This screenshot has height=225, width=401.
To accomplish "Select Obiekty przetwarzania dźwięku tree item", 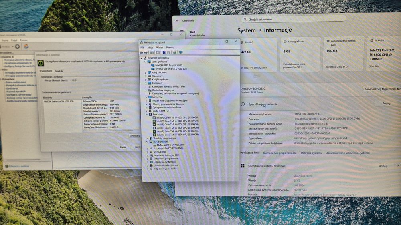I will (x=168, y=104).
